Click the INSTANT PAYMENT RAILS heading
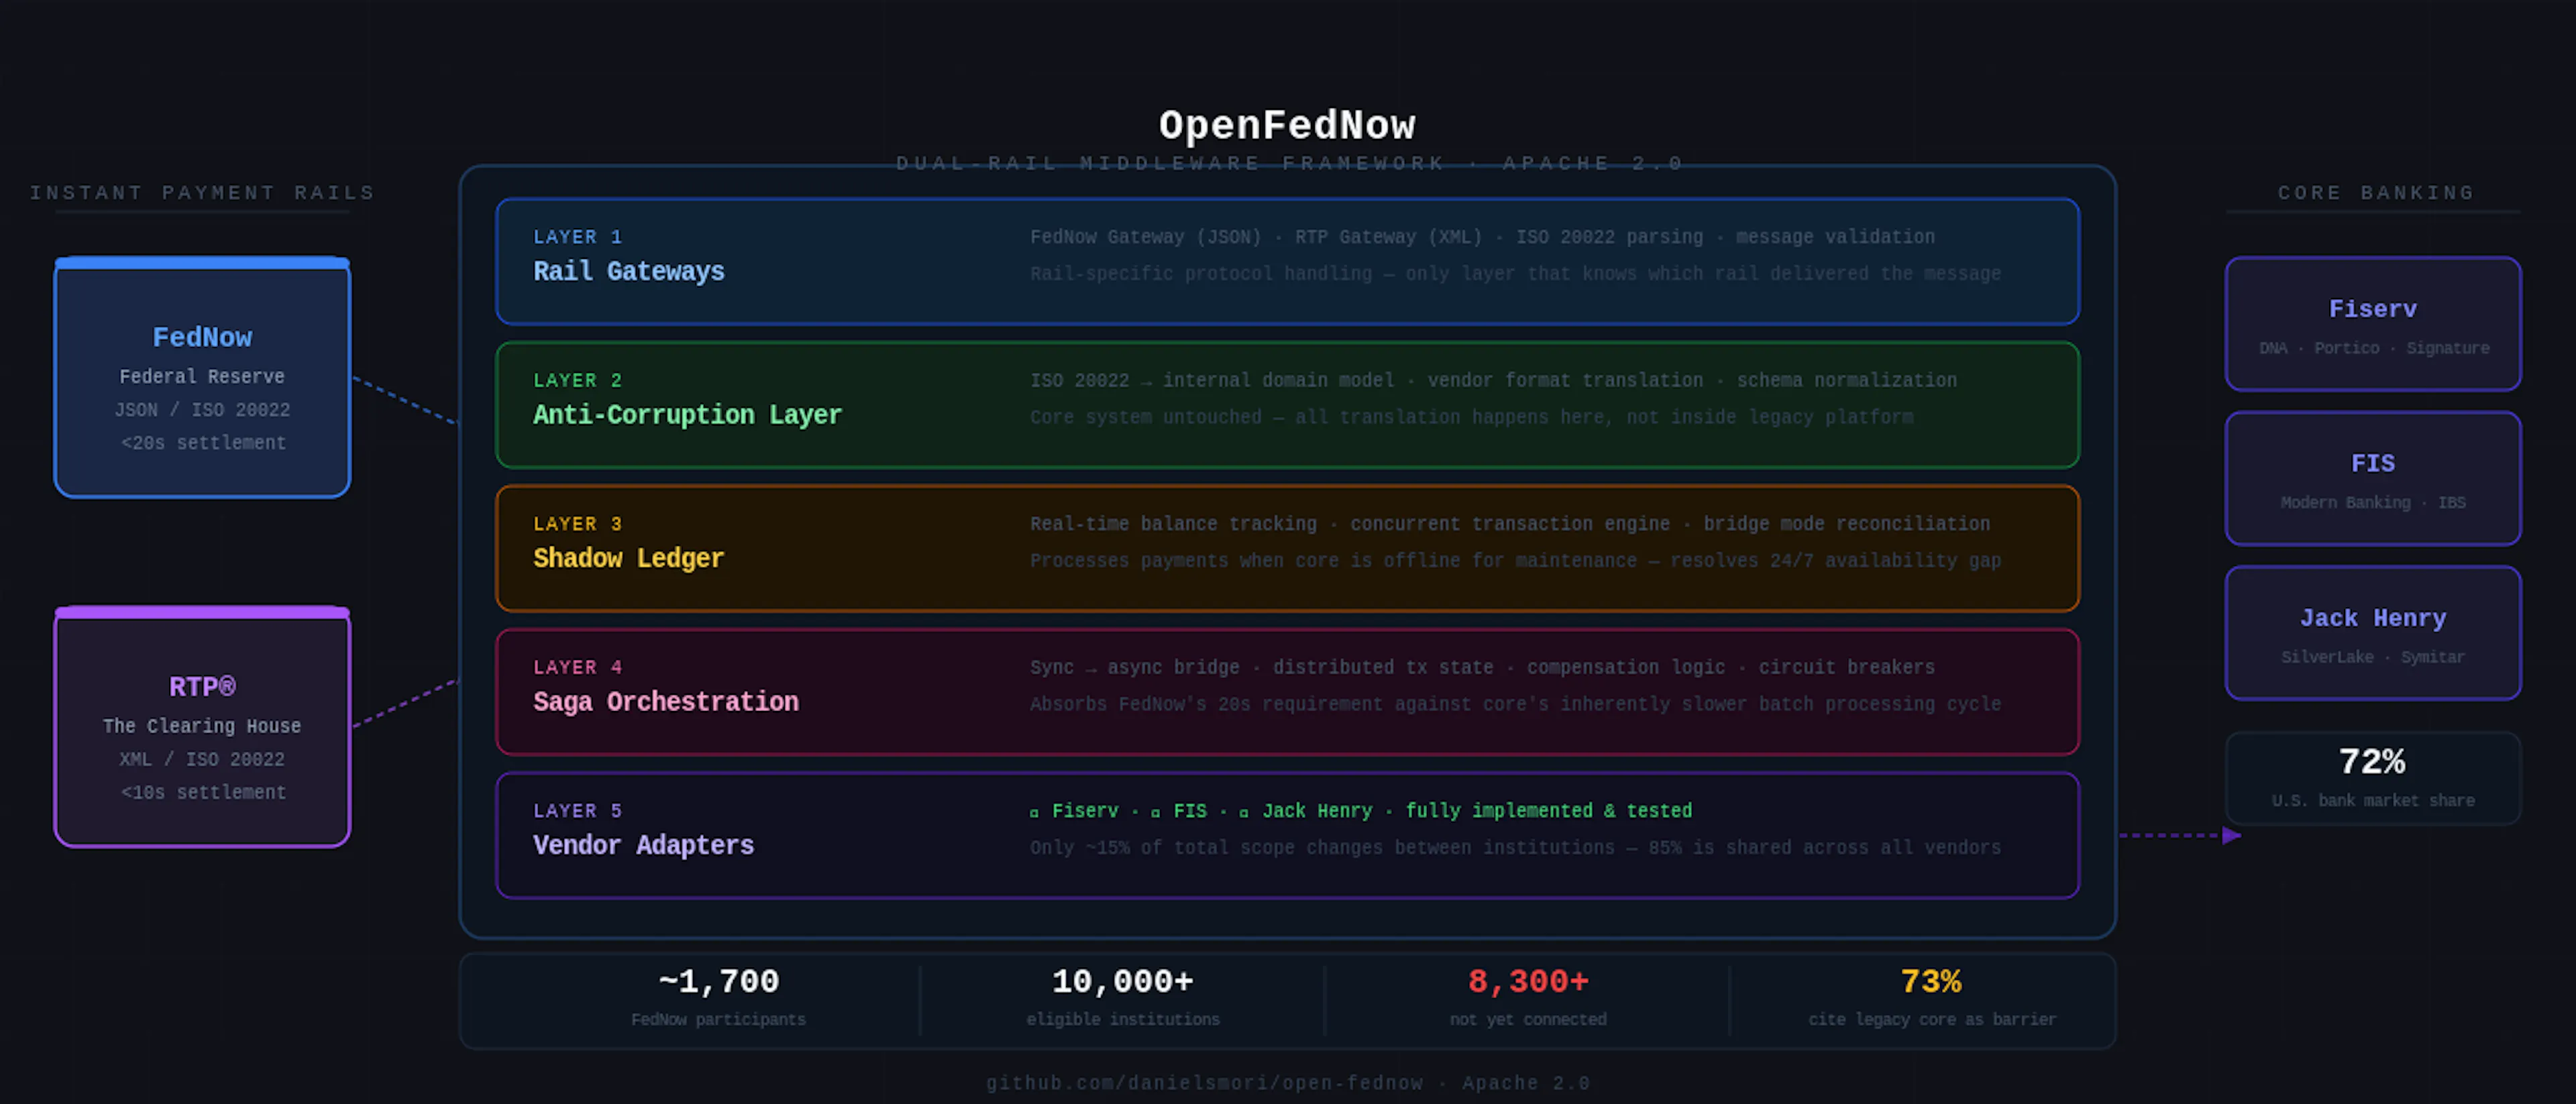The height and width of the screenshot is (1104, 2576). (x=202, y=192)
